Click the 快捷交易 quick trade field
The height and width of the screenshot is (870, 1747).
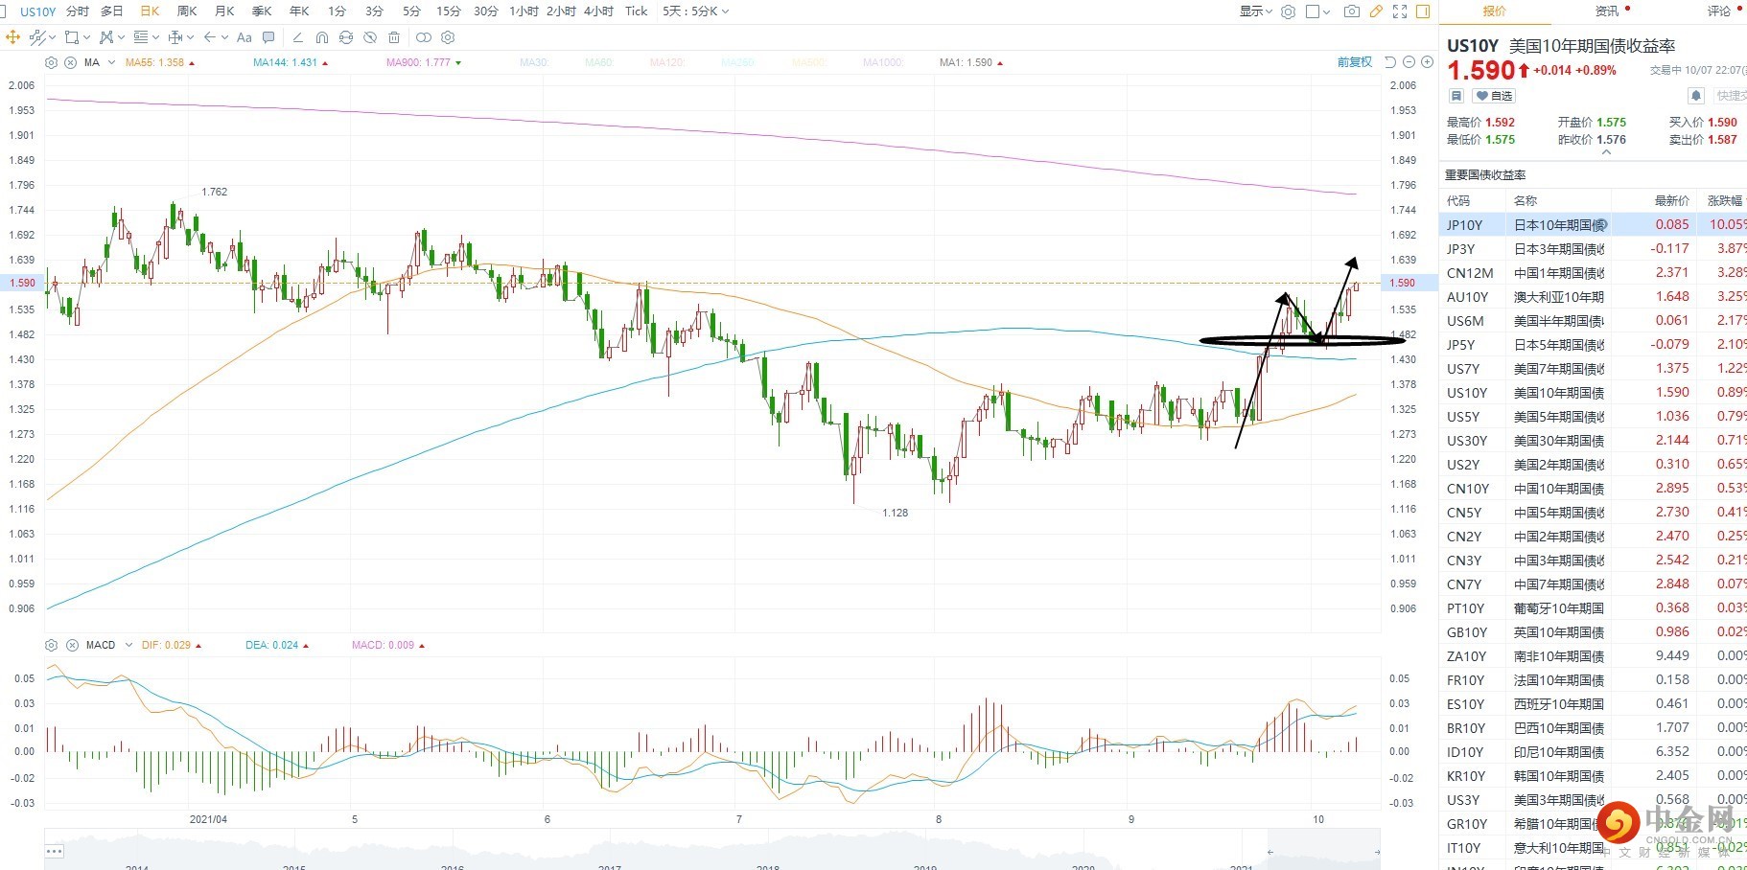(1730, 96)
